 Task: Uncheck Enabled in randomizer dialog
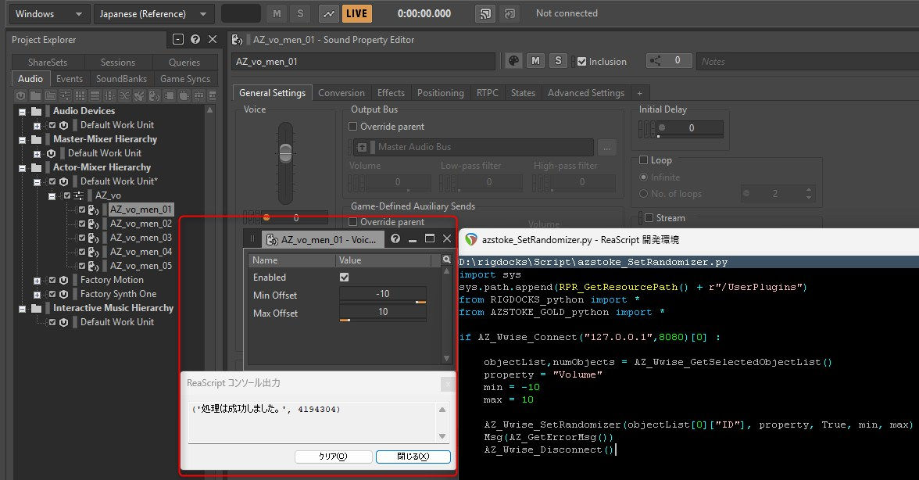[344, 278]
